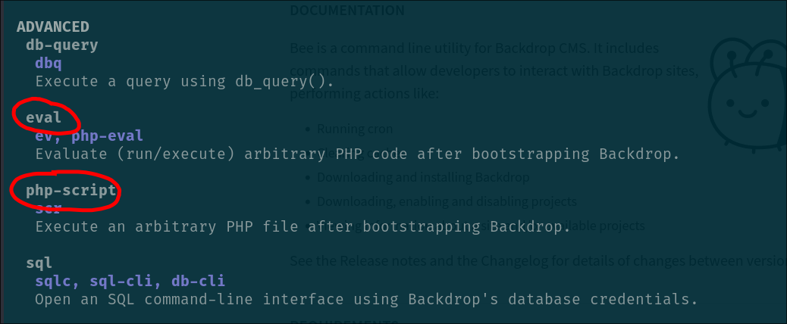Click the sql command name
The image size is (787, 324).
point(39,263)
